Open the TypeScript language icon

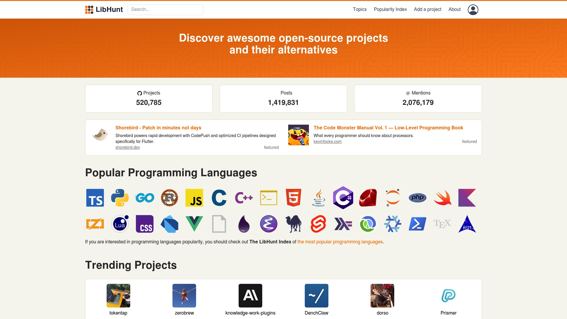(x=95, y=198)
